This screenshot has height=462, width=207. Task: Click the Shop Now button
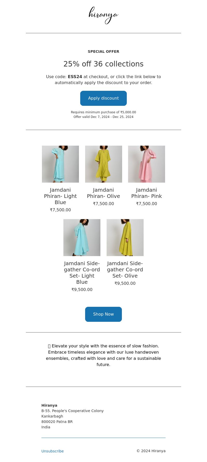tap(103, 314)
